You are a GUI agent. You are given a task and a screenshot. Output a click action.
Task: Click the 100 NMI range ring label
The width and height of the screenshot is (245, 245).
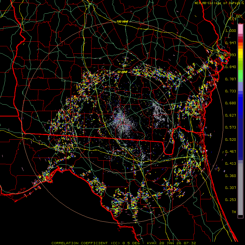[122, 21]
